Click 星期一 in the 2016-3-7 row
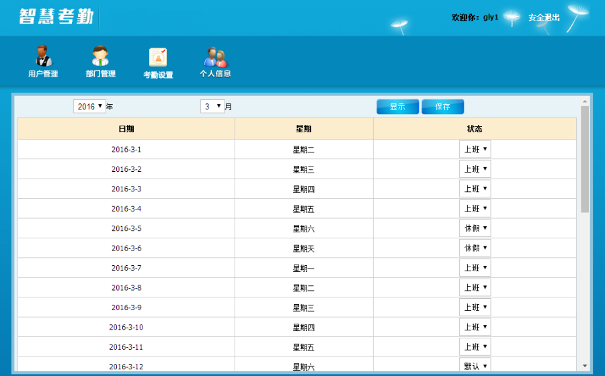 point(304,268)
